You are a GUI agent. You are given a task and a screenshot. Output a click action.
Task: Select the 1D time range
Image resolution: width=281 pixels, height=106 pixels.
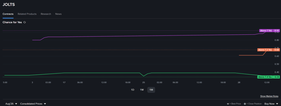point(133,90)
